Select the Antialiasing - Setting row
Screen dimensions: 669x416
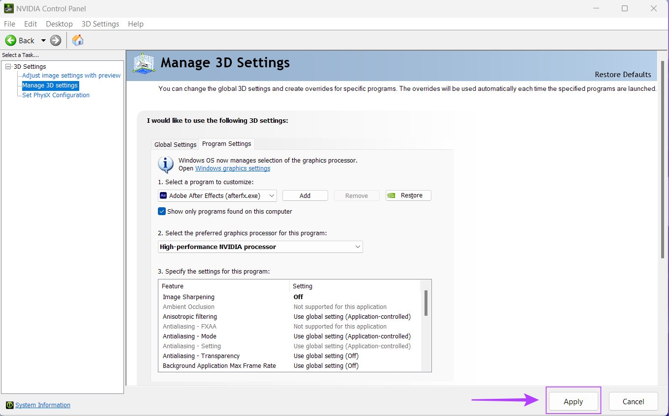[x=289, y=346]
